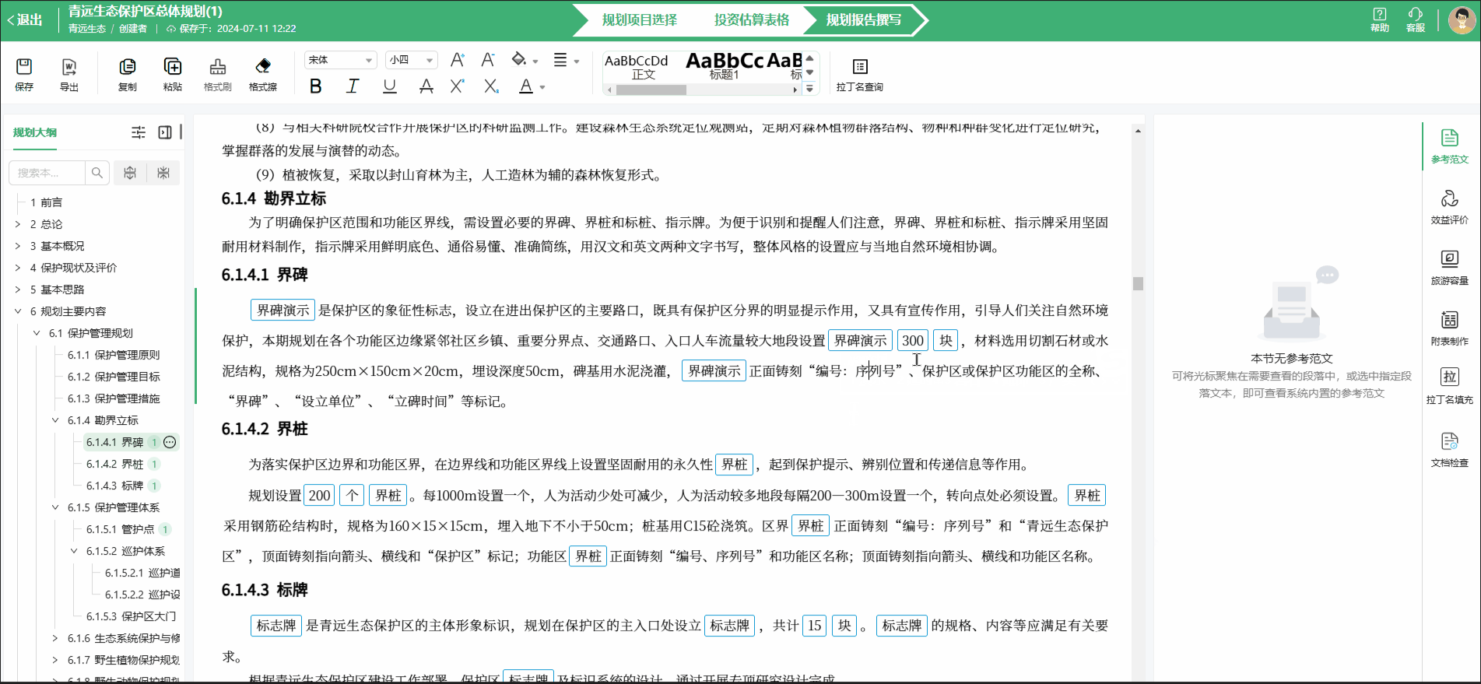Open the 附表制作 appendix table tool
Viewport: 1481px width, 684px height.
(1449, 328)
